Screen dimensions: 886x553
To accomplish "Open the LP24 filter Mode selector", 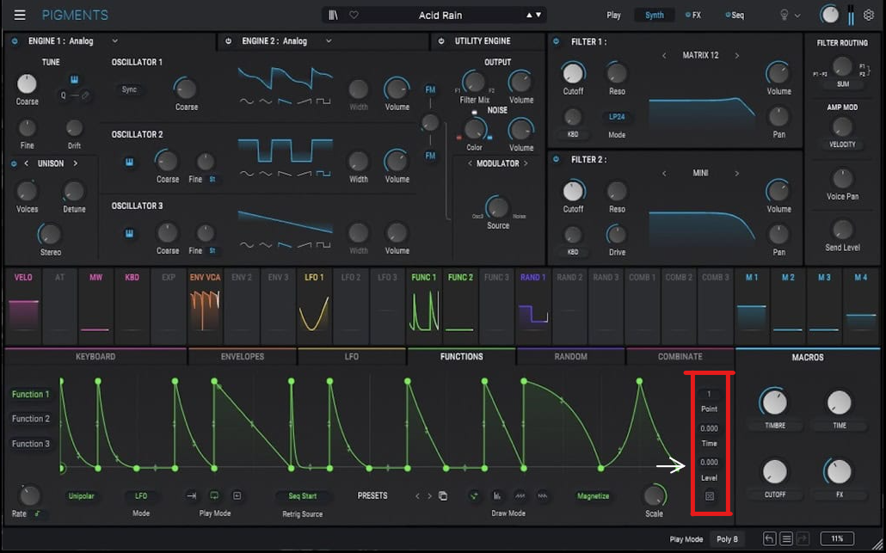I will click(617, 117).
